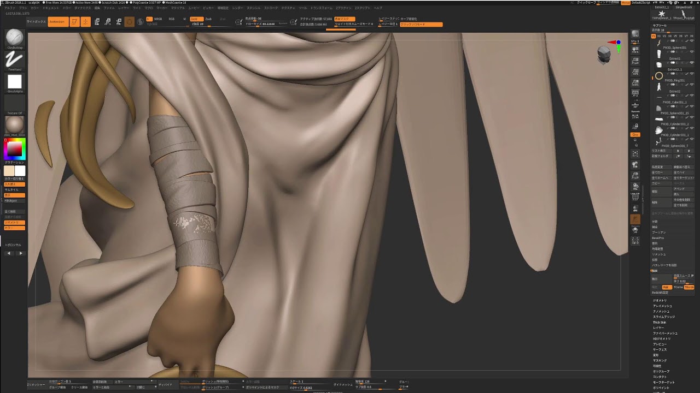This screenshot has width=700, height=393.
Task: Toggle the TBorder button in extract section
Action: point(689,287)
